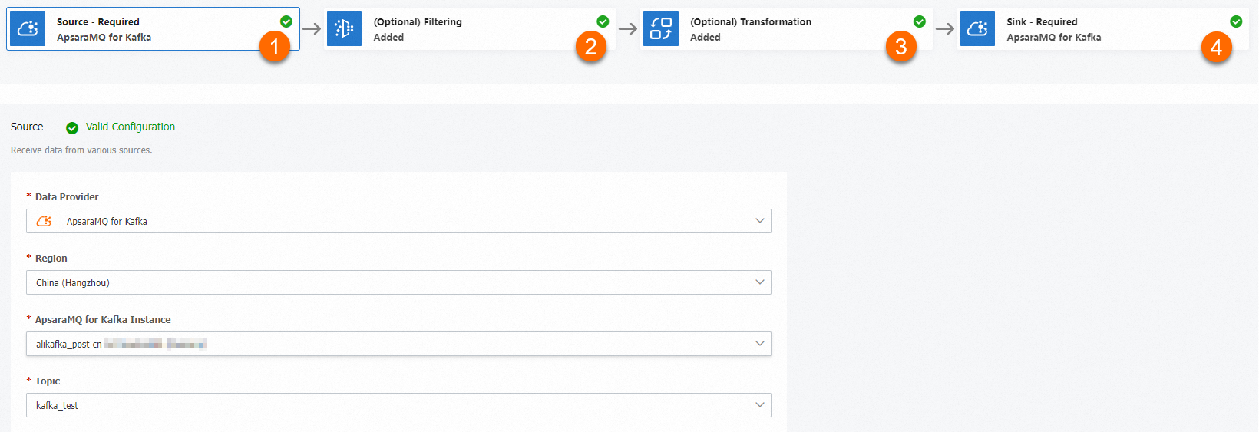Click the green checkmark on Sink step
Image resolution: width=1259 pixels, height=432 pixels.
coord(1236,21)
